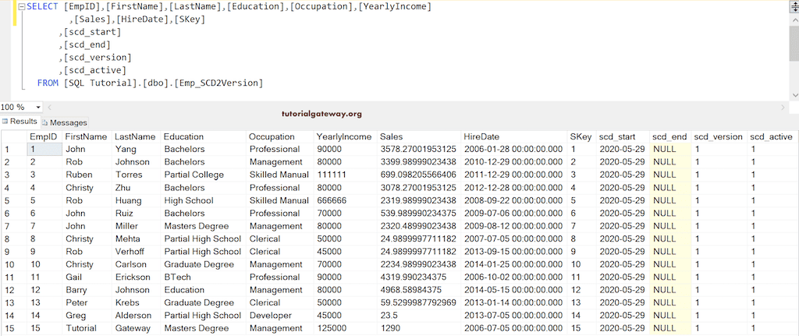The height and width of the screenshot is (336, 799).
Task: Select the LastName cell 'Gateway'
Action: [136, 328]
